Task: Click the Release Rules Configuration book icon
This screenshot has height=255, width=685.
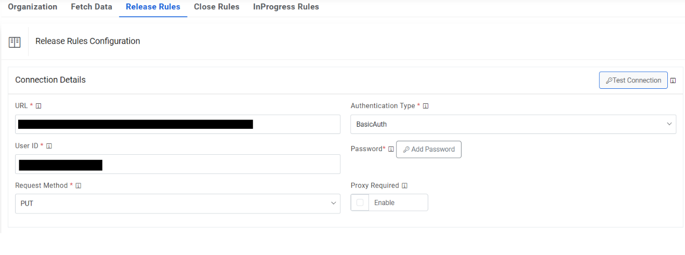Action: coord(15,42)
